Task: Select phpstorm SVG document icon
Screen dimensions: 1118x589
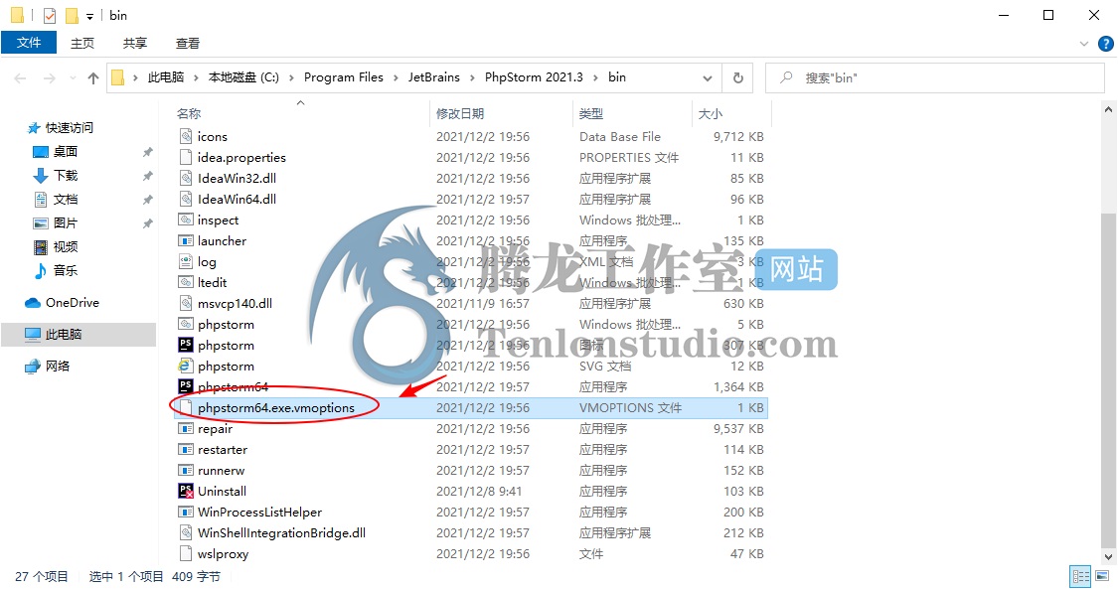Action: pyautogui.click(x=186, y=367)
